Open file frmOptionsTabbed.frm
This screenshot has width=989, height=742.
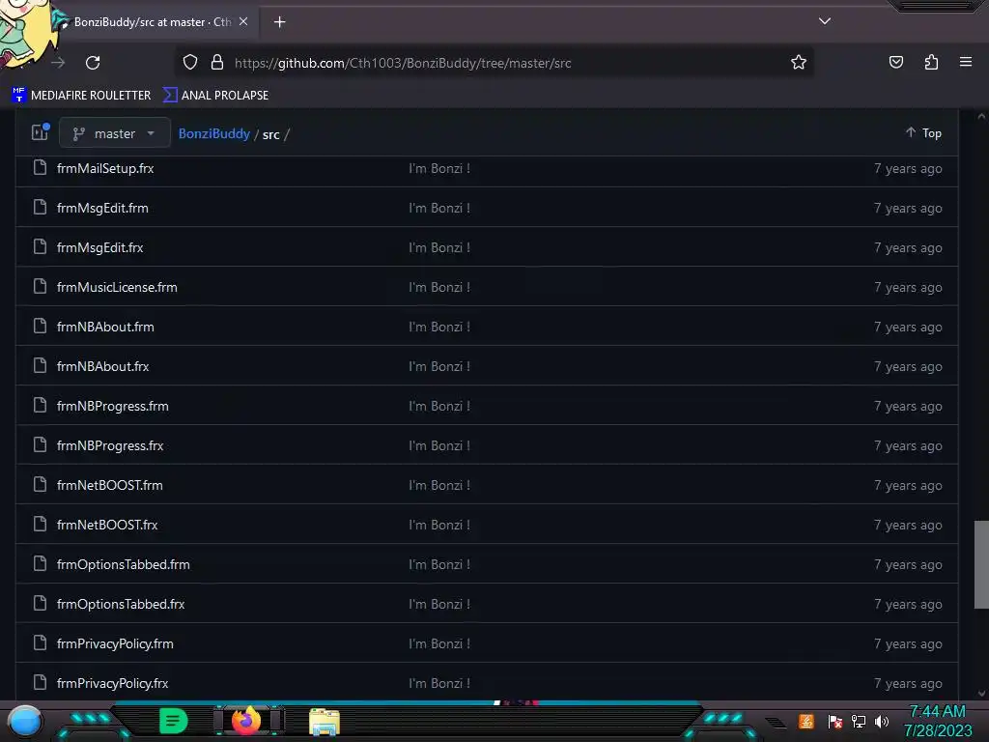point(124,564)
